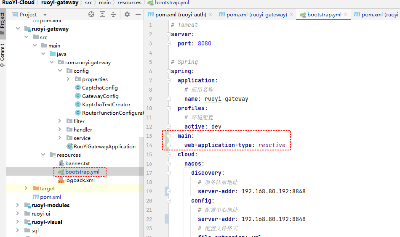The width and height of the screenshot is (400, 237).
Task: Collapse the java folder node
Action: pyautogui.click(x=43, y=54)
